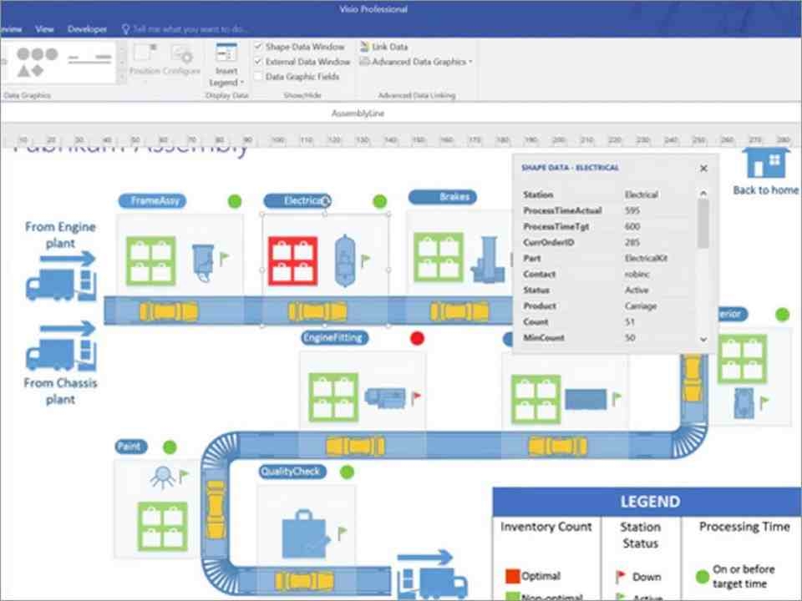802x601 pixels.
Task: Click the yellow car below EngineFitting station
Action: click(356, 446)
